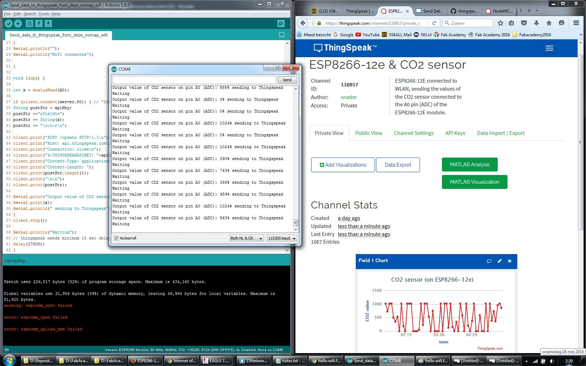Go to the Firefox home page icon
Screen dimensions: 586x366
(549, 23)
